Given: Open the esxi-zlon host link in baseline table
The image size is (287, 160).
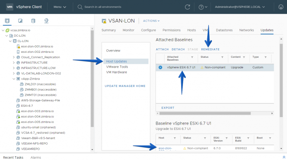Looking at the screenshot, I should click(165, 149).
